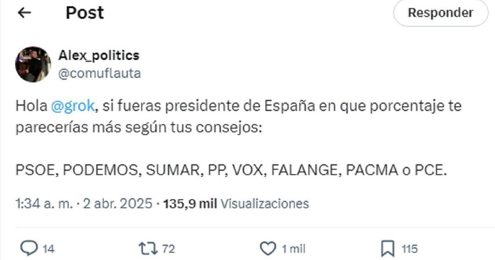View the 135,9 mil Visualizaciones stats
Image resolution: width=495 pixels, height=260 pixels.
[x=236, y=203]
